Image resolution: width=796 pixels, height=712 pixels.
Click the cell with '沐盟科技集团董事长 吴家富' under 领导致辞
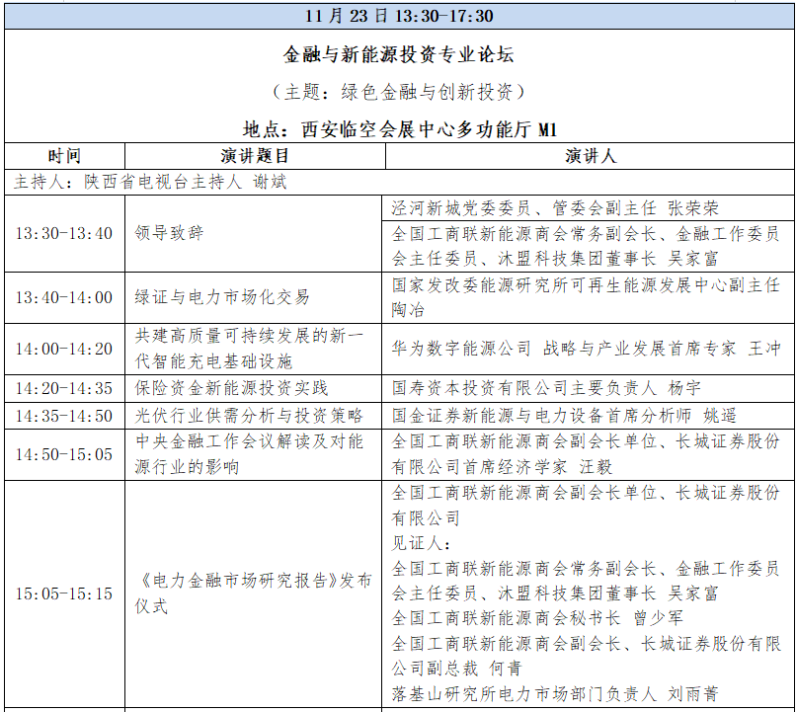pyautogui.click(x=588, y=247)
